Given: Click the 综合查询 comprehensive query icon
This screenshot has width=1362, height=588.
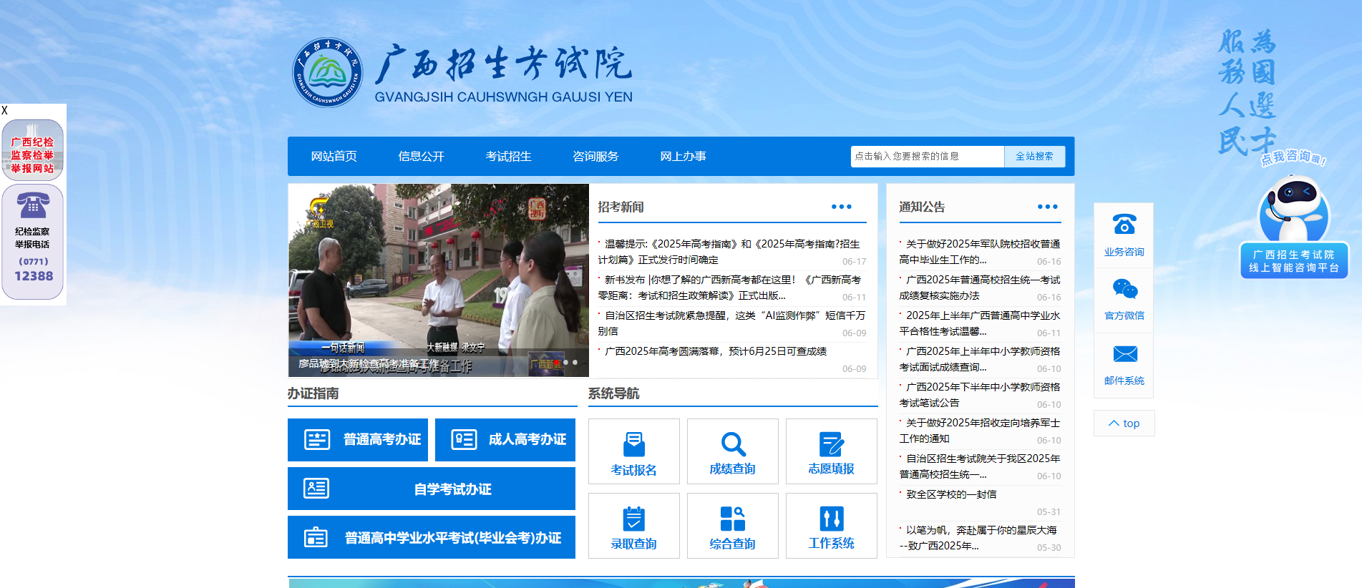Looking at the screenshot, I should (x=732, y=519).
